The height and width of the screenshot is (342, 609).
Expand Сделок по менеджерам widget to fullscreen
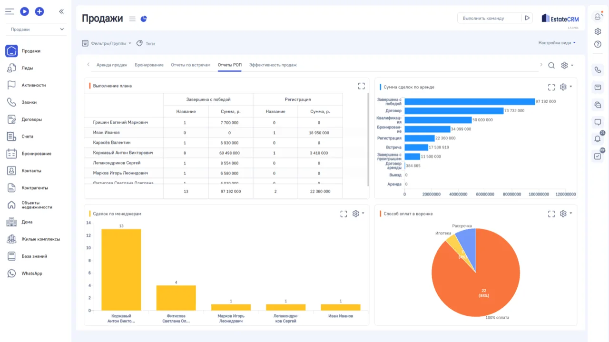click(344, 214)
